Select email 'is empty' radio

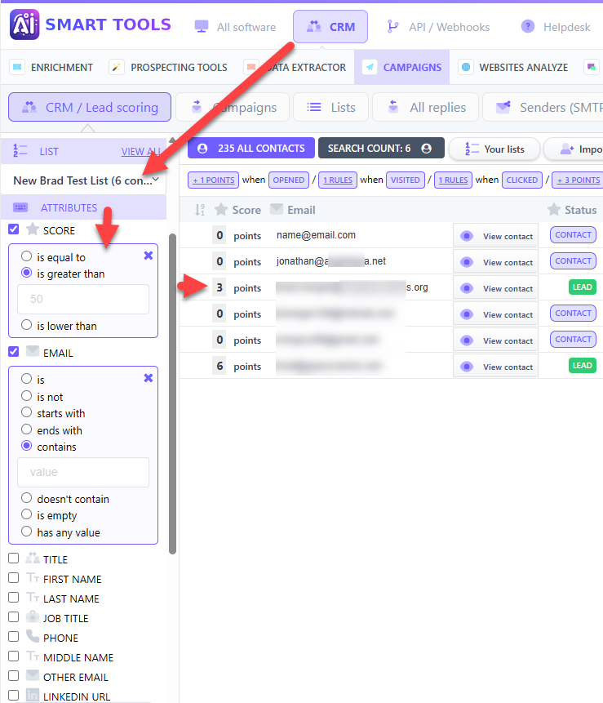26,514
